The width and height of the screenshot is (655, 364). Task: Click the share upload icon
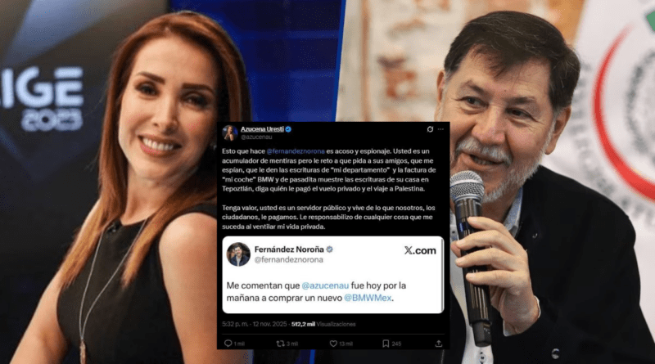(439, 344)
